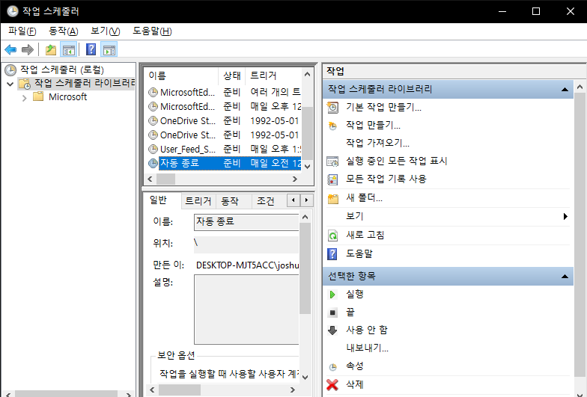Click the Task Scheduler clock icon in title bar
Screen dimensions: 587x397
[12, 11]
